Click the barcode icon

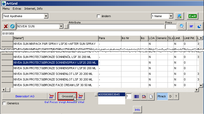[x=137, y=97]
